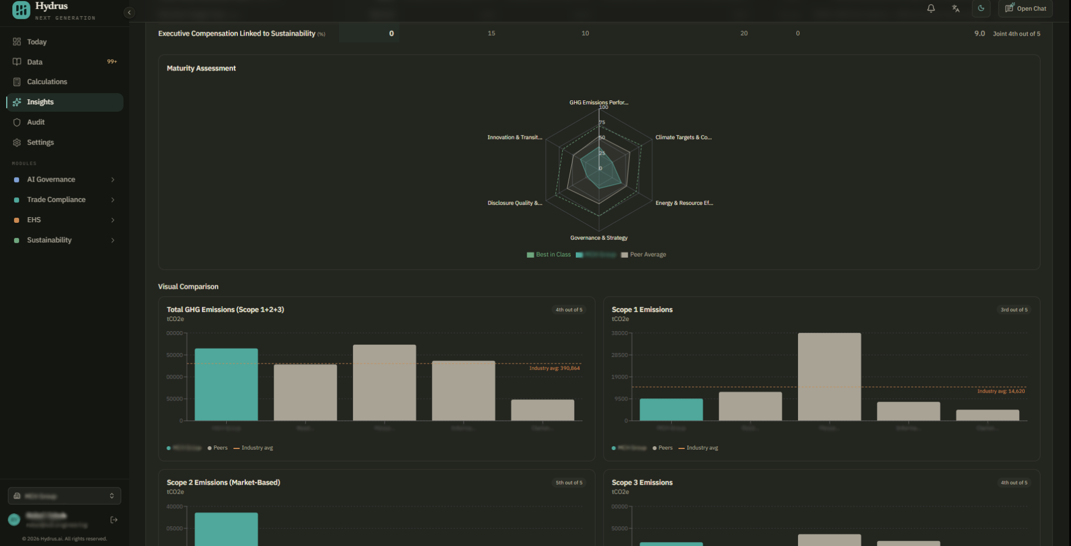1071x546 pixels.
Task: Click the tallest grey bar in Scope 1 chart
Action: click(x=829, y=376)
